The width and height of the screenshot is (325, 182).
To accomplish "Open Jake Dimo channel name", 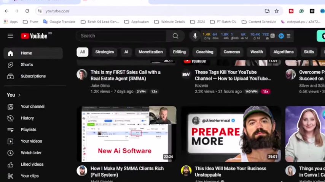I will pos(100,86).
